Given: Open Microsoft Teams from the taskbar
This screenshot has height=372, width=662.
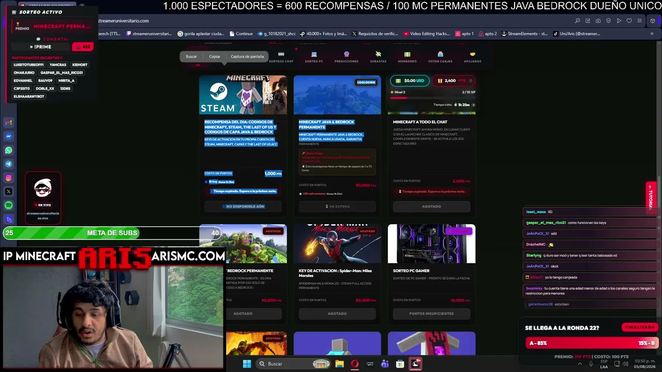Looking at the screenshot, I should click(x=385, y=364).
